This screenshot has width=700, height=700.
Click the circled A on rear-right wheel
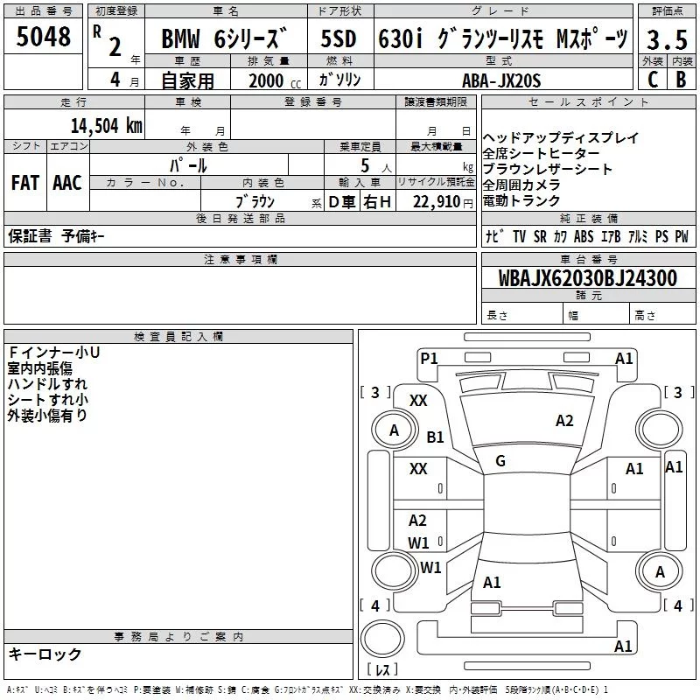coord(660,571)
